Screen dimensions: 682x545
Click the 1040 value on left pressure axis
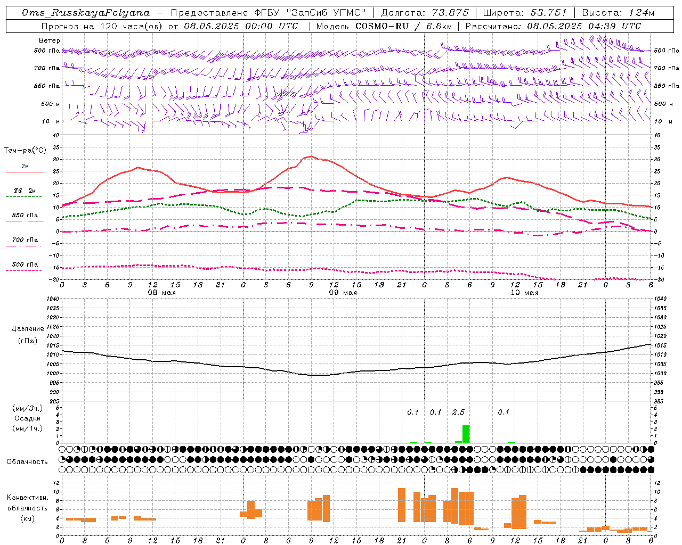(x=52, y=299)
